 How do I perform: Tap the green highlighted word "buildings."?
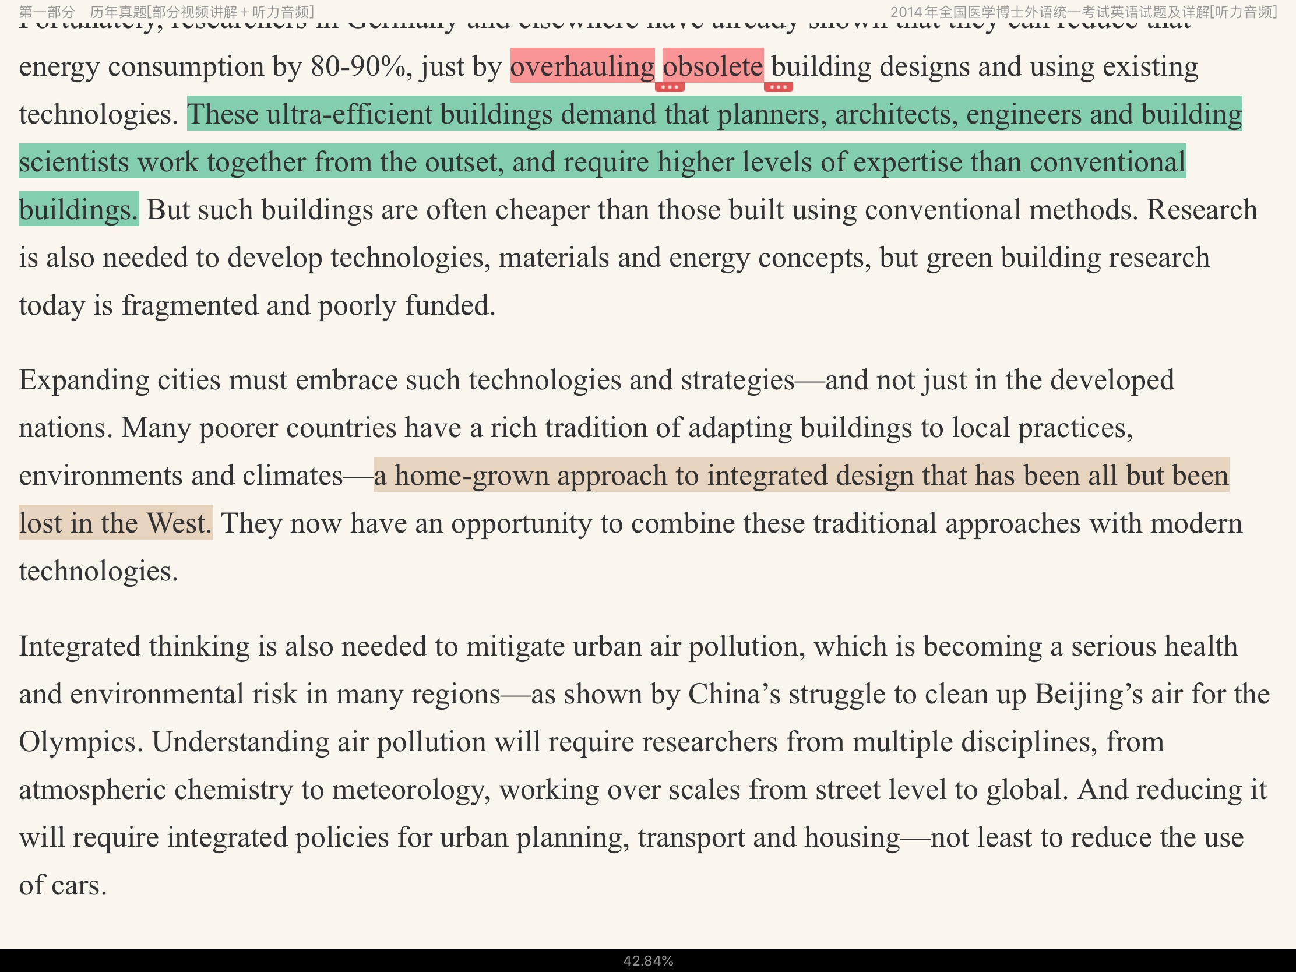79,210
